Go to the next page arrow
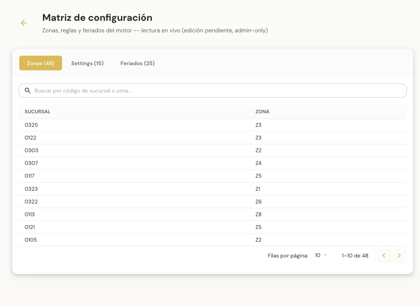420x306 pixels. tap(399, 255)
